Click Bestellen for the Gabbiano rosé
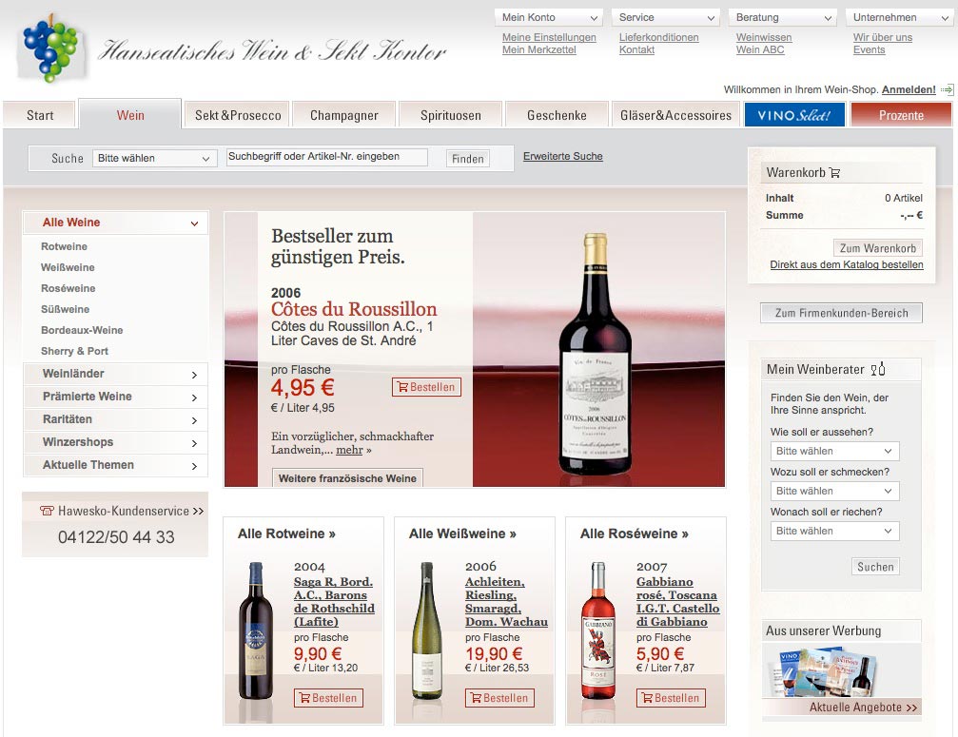 click(x=671, y=698)
